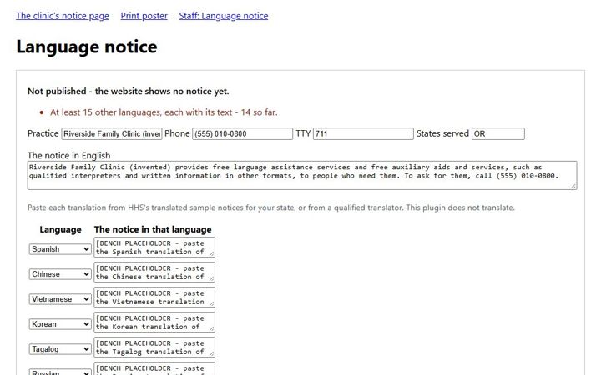Click the 'The notice in English' label
601x375 pixels.
[x=69, y=155]
